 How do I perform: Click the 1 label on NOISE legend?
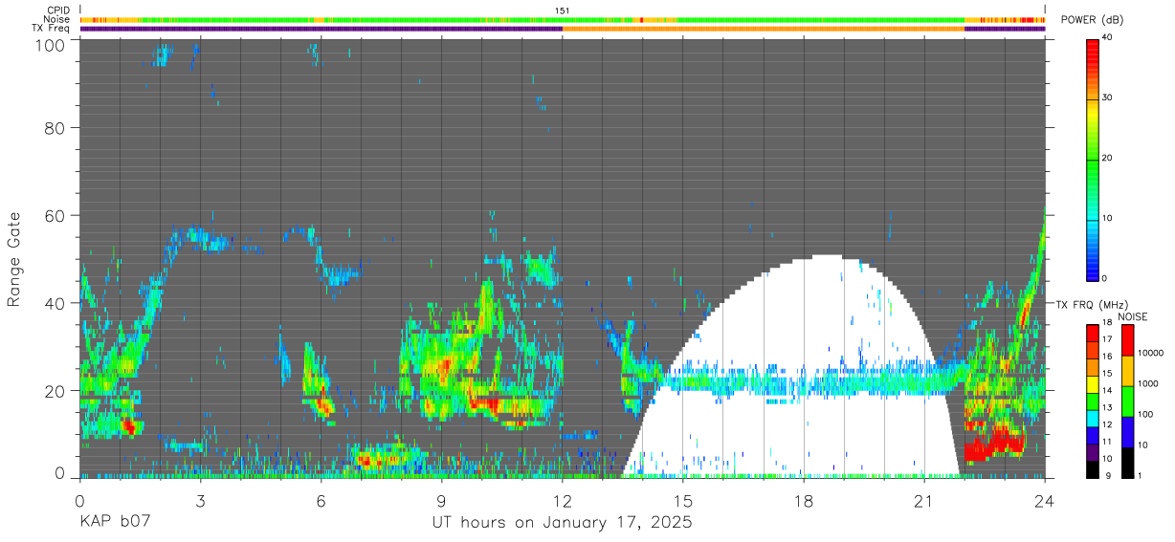tap(1141, 475)
